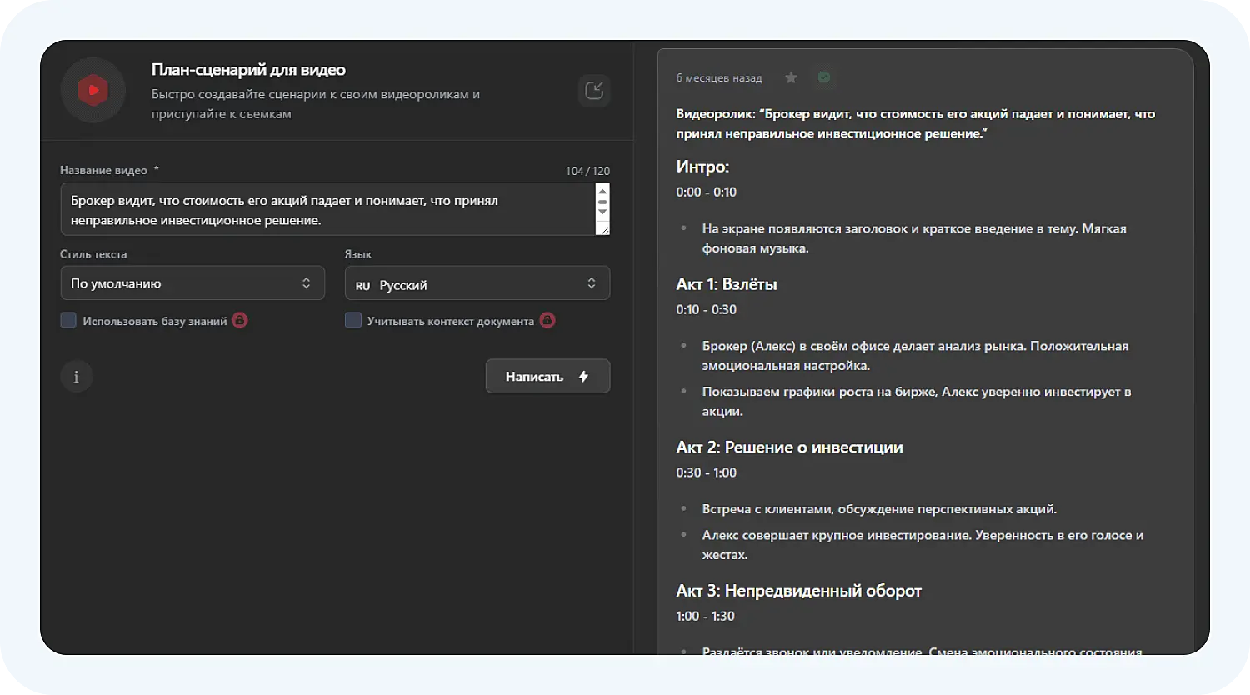This screenshot has width=1250, height=695.
Task: Click the Акт 1: Взлёты heading
Action: [727, 284]
